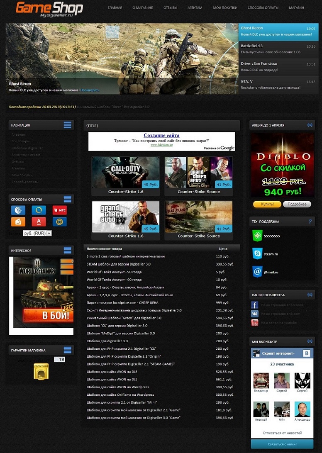This screenshot has width=322, height=453.
Task: Click the Связаться с нами! button
Action: 282,444
